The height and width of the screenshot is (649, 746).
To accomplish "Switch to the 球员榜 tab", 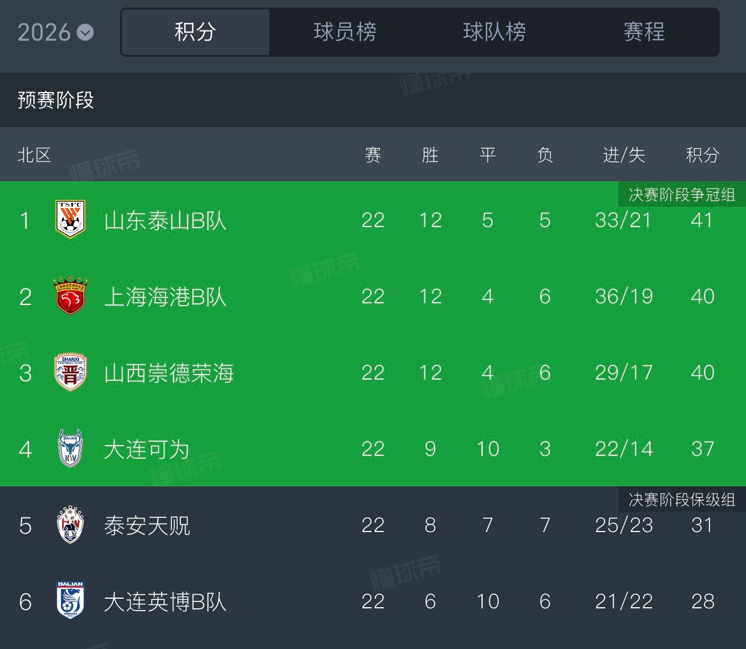I will click(345, 32).
